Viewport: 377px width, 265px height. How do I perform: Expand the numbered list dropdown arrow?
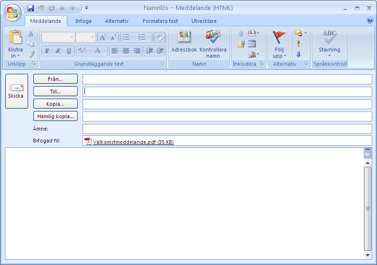pos(149,37)
